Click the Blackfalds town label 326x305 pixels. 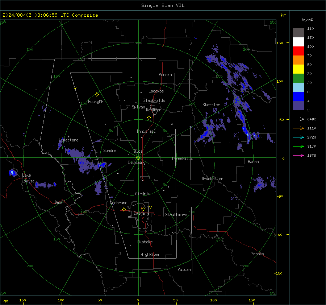[154, 100]
